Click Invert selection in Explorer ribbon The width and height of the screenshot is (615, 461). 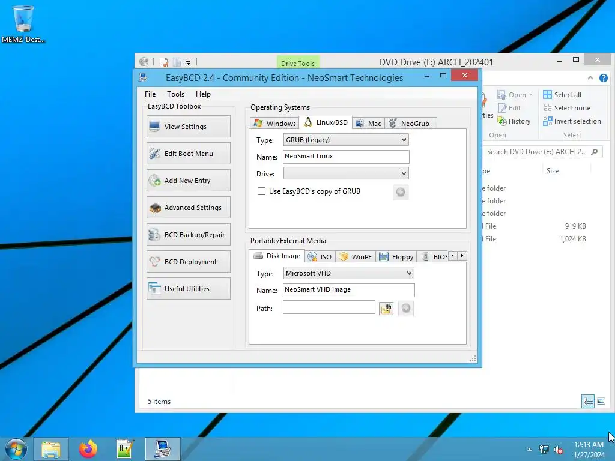coord(572,121)
